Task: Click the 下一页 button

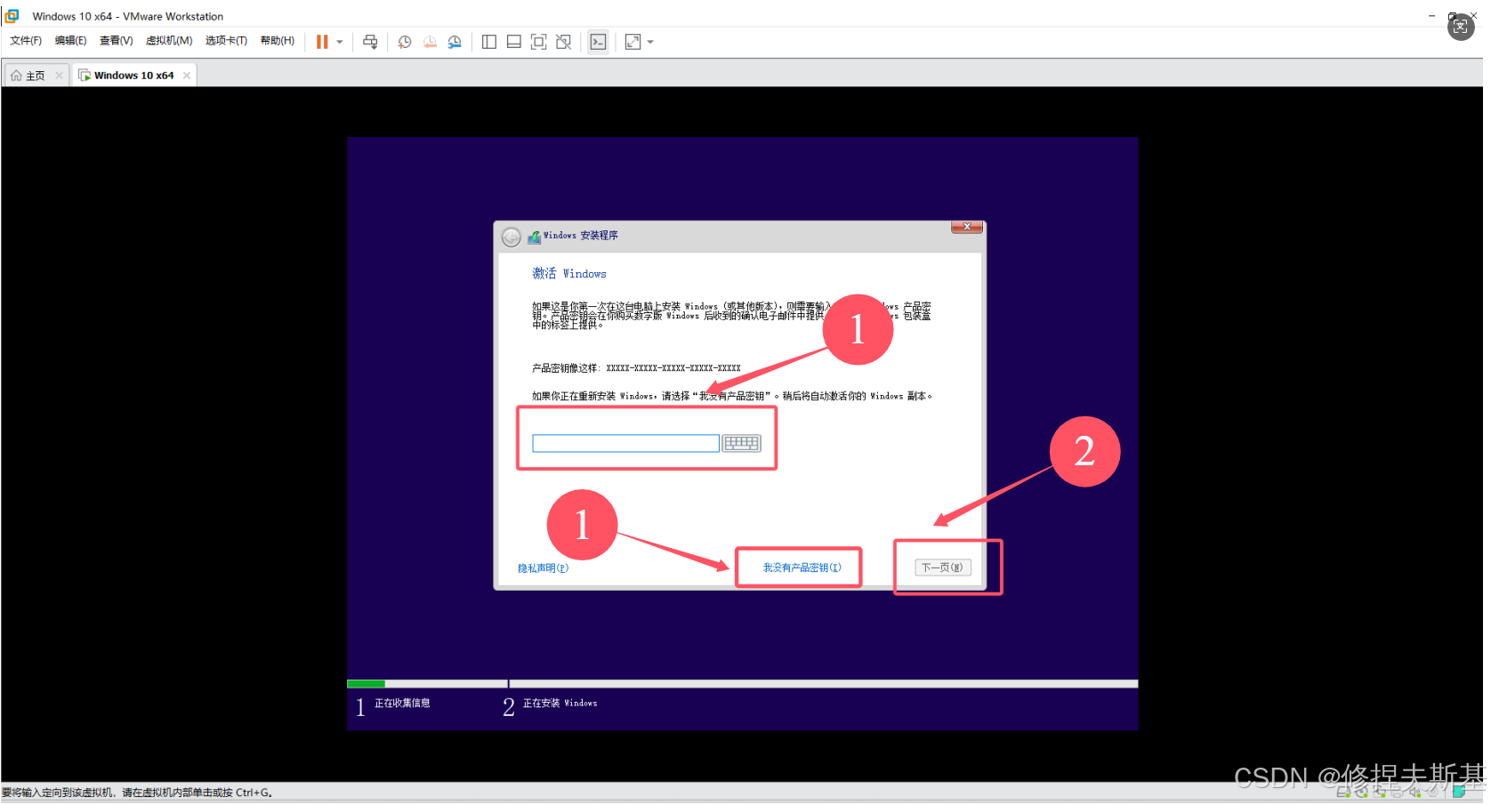Action: click(x=941, y=567)
